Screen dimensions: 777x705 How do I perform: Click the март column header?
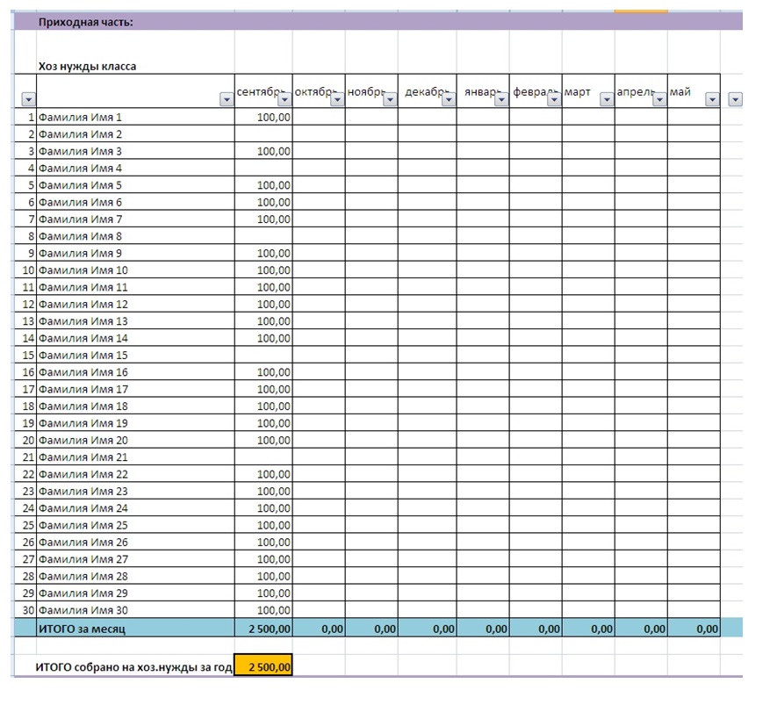[x=588, y=91]
